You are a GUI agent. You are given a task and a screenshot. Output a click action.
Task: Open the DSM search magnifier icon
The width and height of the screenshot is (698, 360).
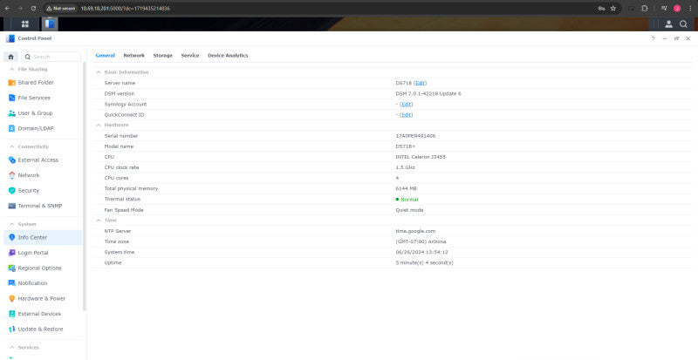(x=684, y=24)
